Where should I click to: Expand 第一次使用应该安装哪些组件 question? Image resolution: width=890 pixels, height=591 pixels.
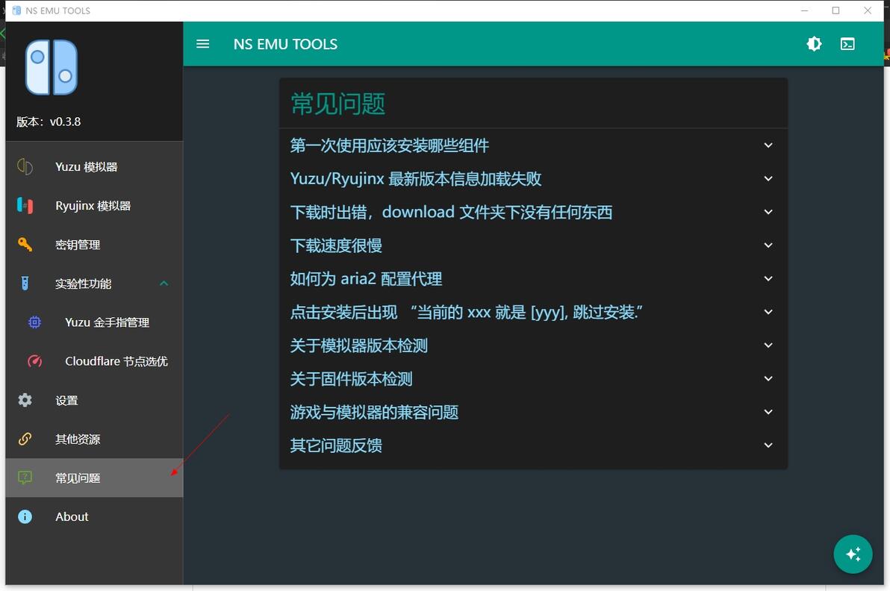533,146
